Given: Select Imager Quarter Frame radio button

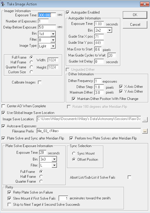Looking at the screenshot, I should point(31,67).
